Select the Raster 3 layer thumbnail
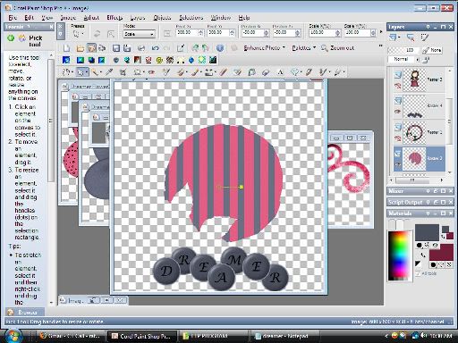 click(x=414, y=79)
